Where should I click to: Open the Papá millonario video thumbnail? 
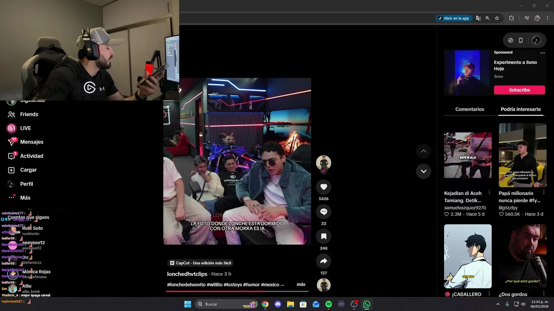(x=522, y=155)
